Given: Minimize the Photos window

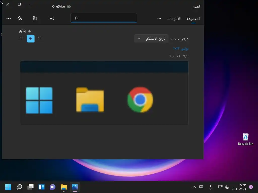Looking at the screenshot, I should coord(31,4).
